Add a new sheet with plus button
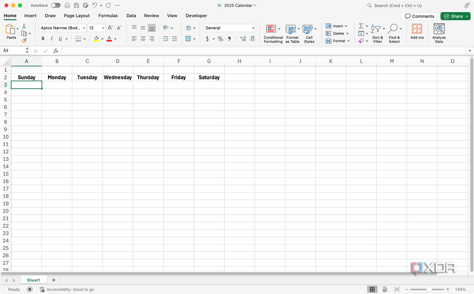The width and height of the screenshot is (474, 294). pos(54,280)
